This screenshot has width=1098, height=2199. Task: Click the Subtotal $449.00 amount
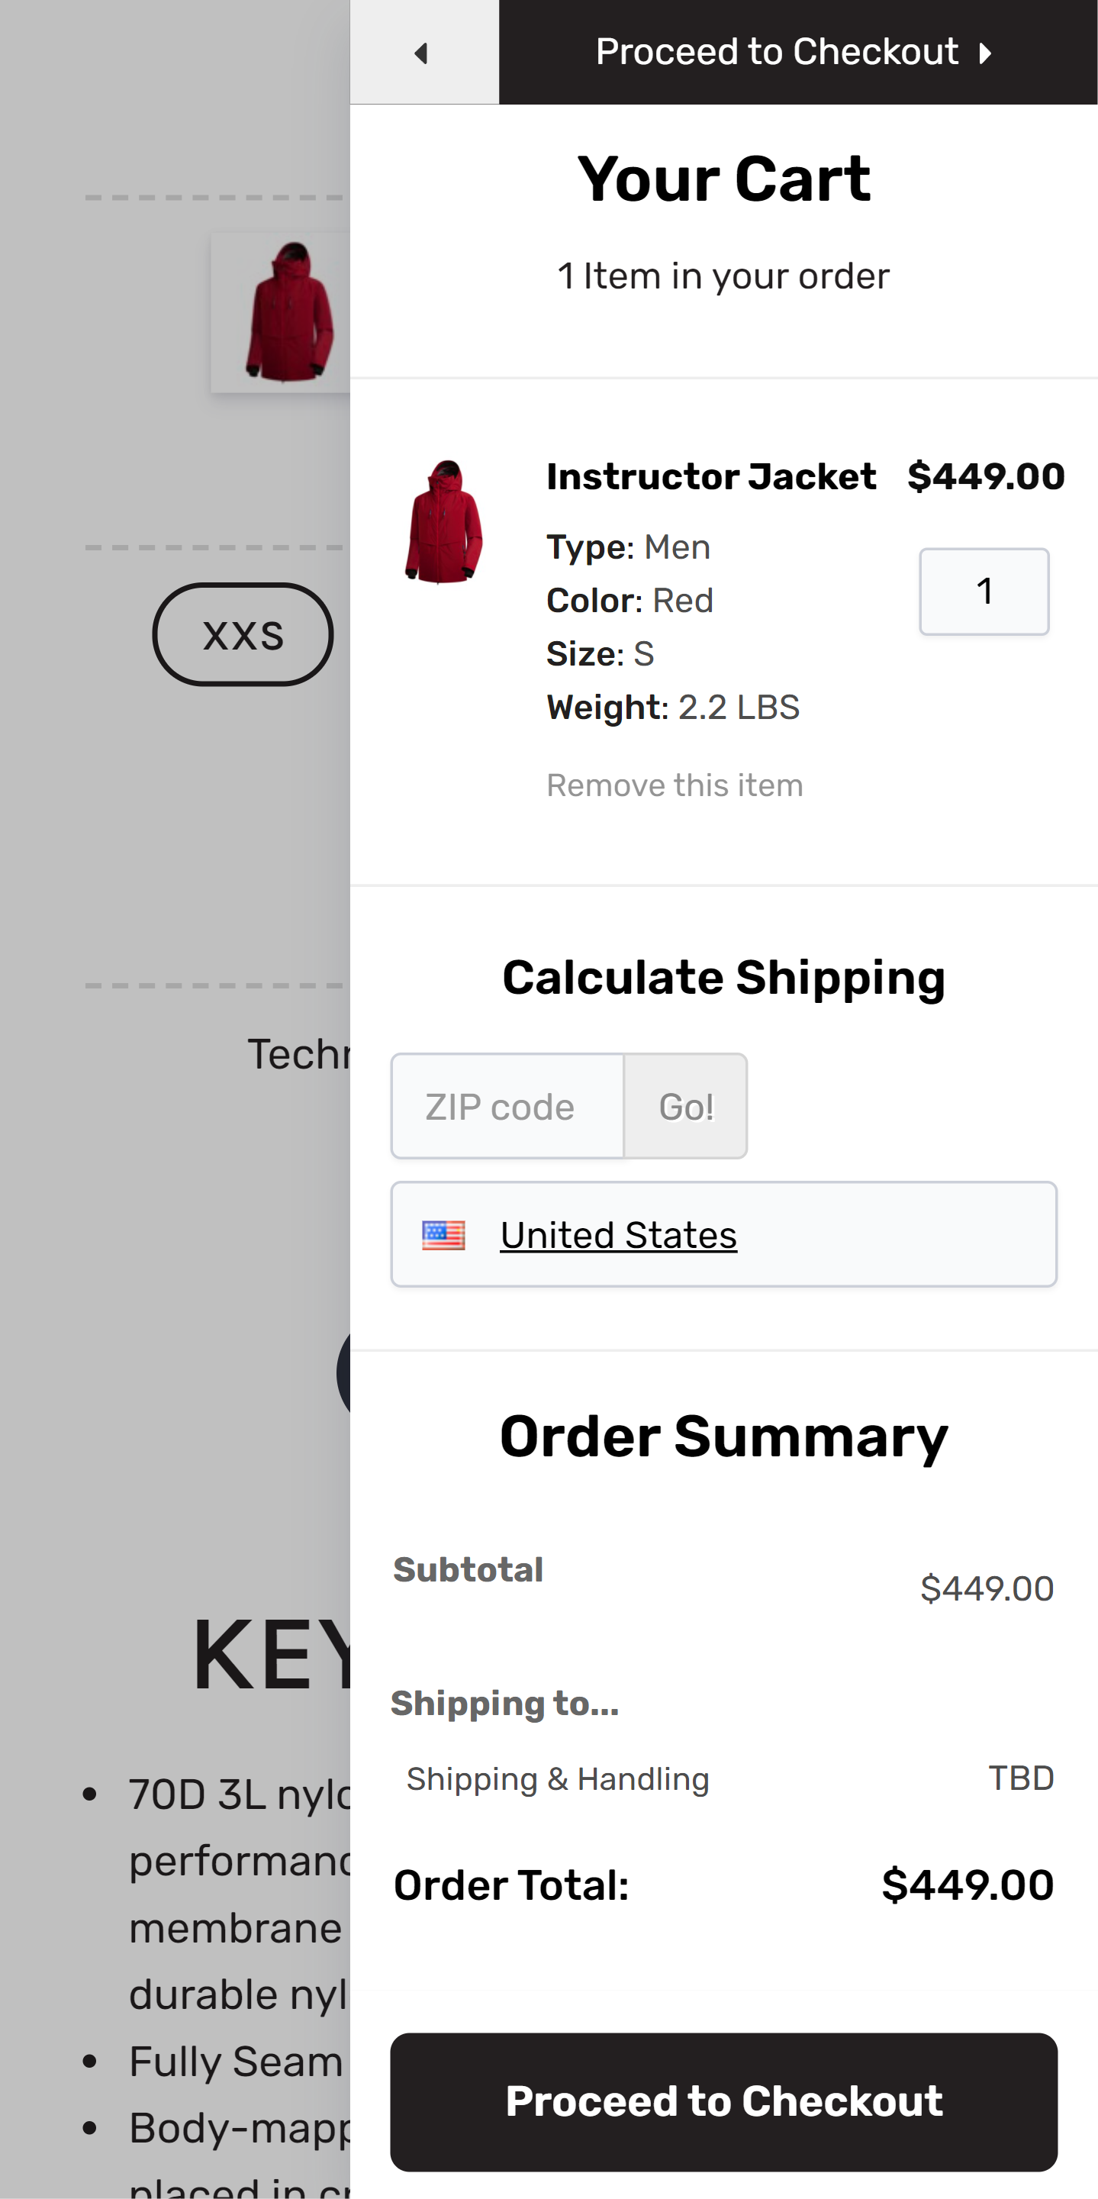coord(987,1588)
